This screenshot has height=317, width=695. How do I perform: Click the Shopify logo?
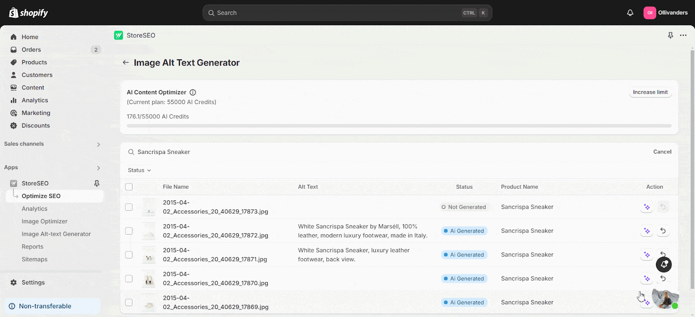coord(29,13)
